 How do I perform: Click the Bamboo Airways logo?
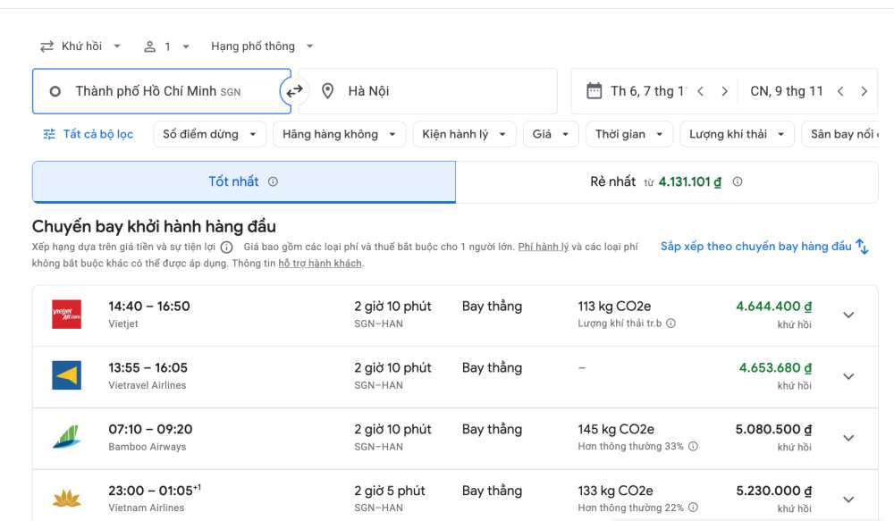click(x=66, y=438)
